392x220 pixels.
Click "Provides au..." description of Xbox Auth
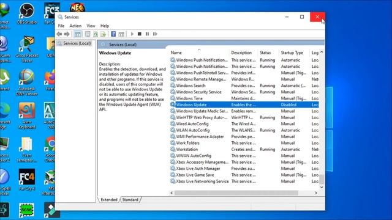pos(243,169)
